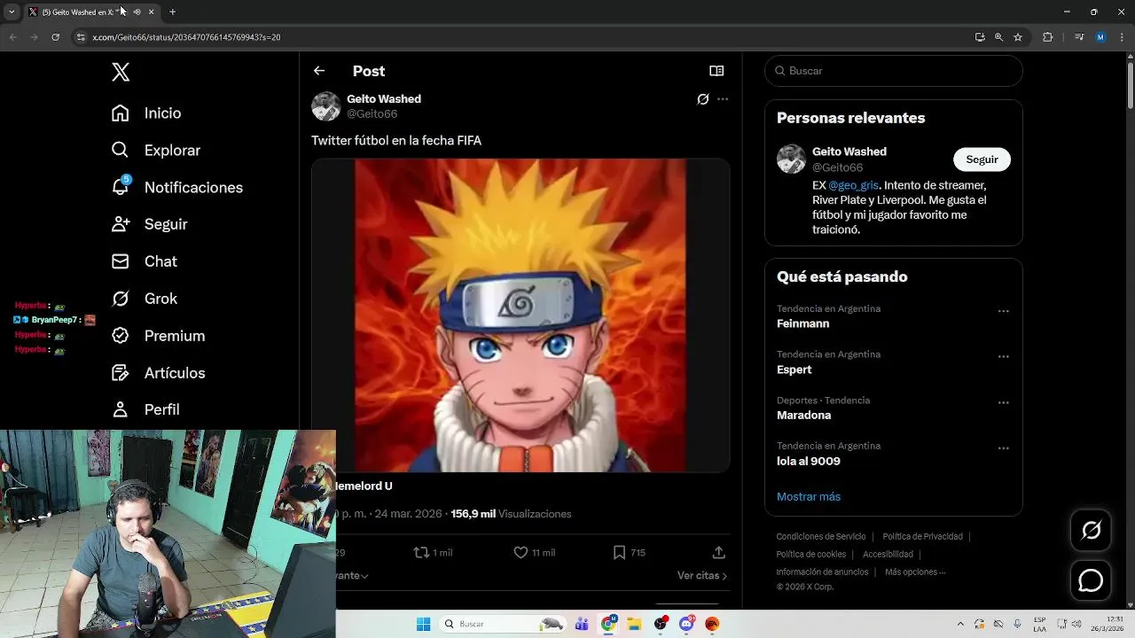Open a new browser tab
This screenshot has width=1135, height=638.
(172, 12)
